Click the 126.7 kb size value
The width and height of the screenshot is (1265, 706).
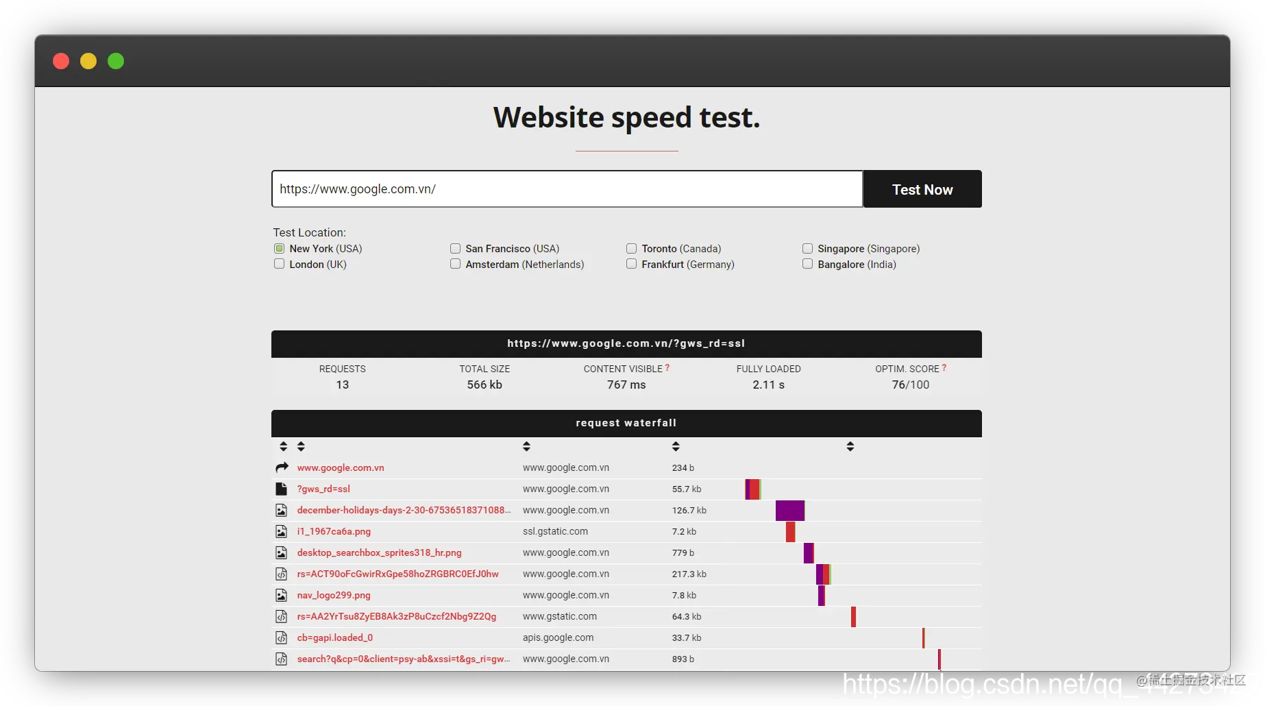click(689, 510)
